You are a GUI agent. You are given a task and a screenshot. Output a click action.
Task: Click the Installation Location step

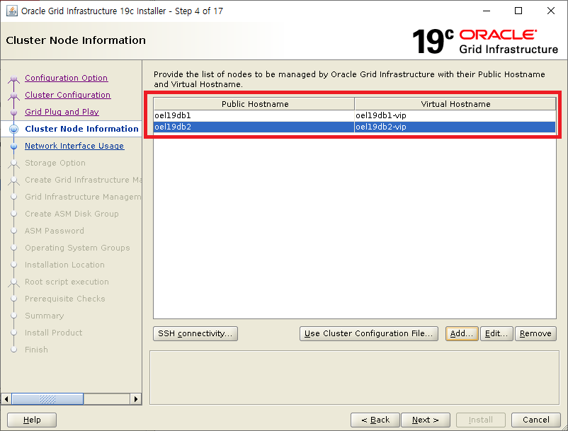click(64, 265)
